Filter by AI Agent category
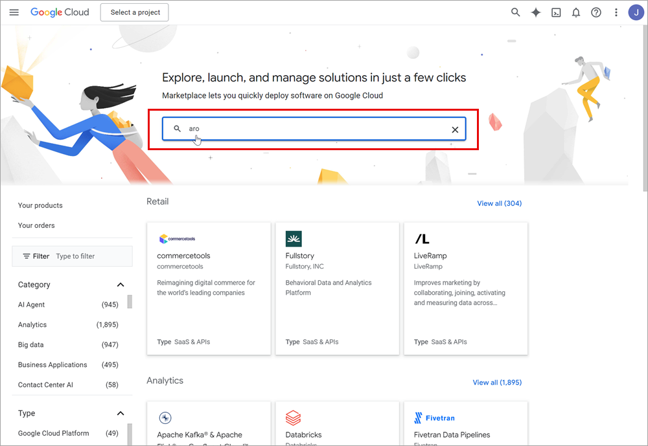The width and height of the screenshot is (648, 446). coord(32,305)
